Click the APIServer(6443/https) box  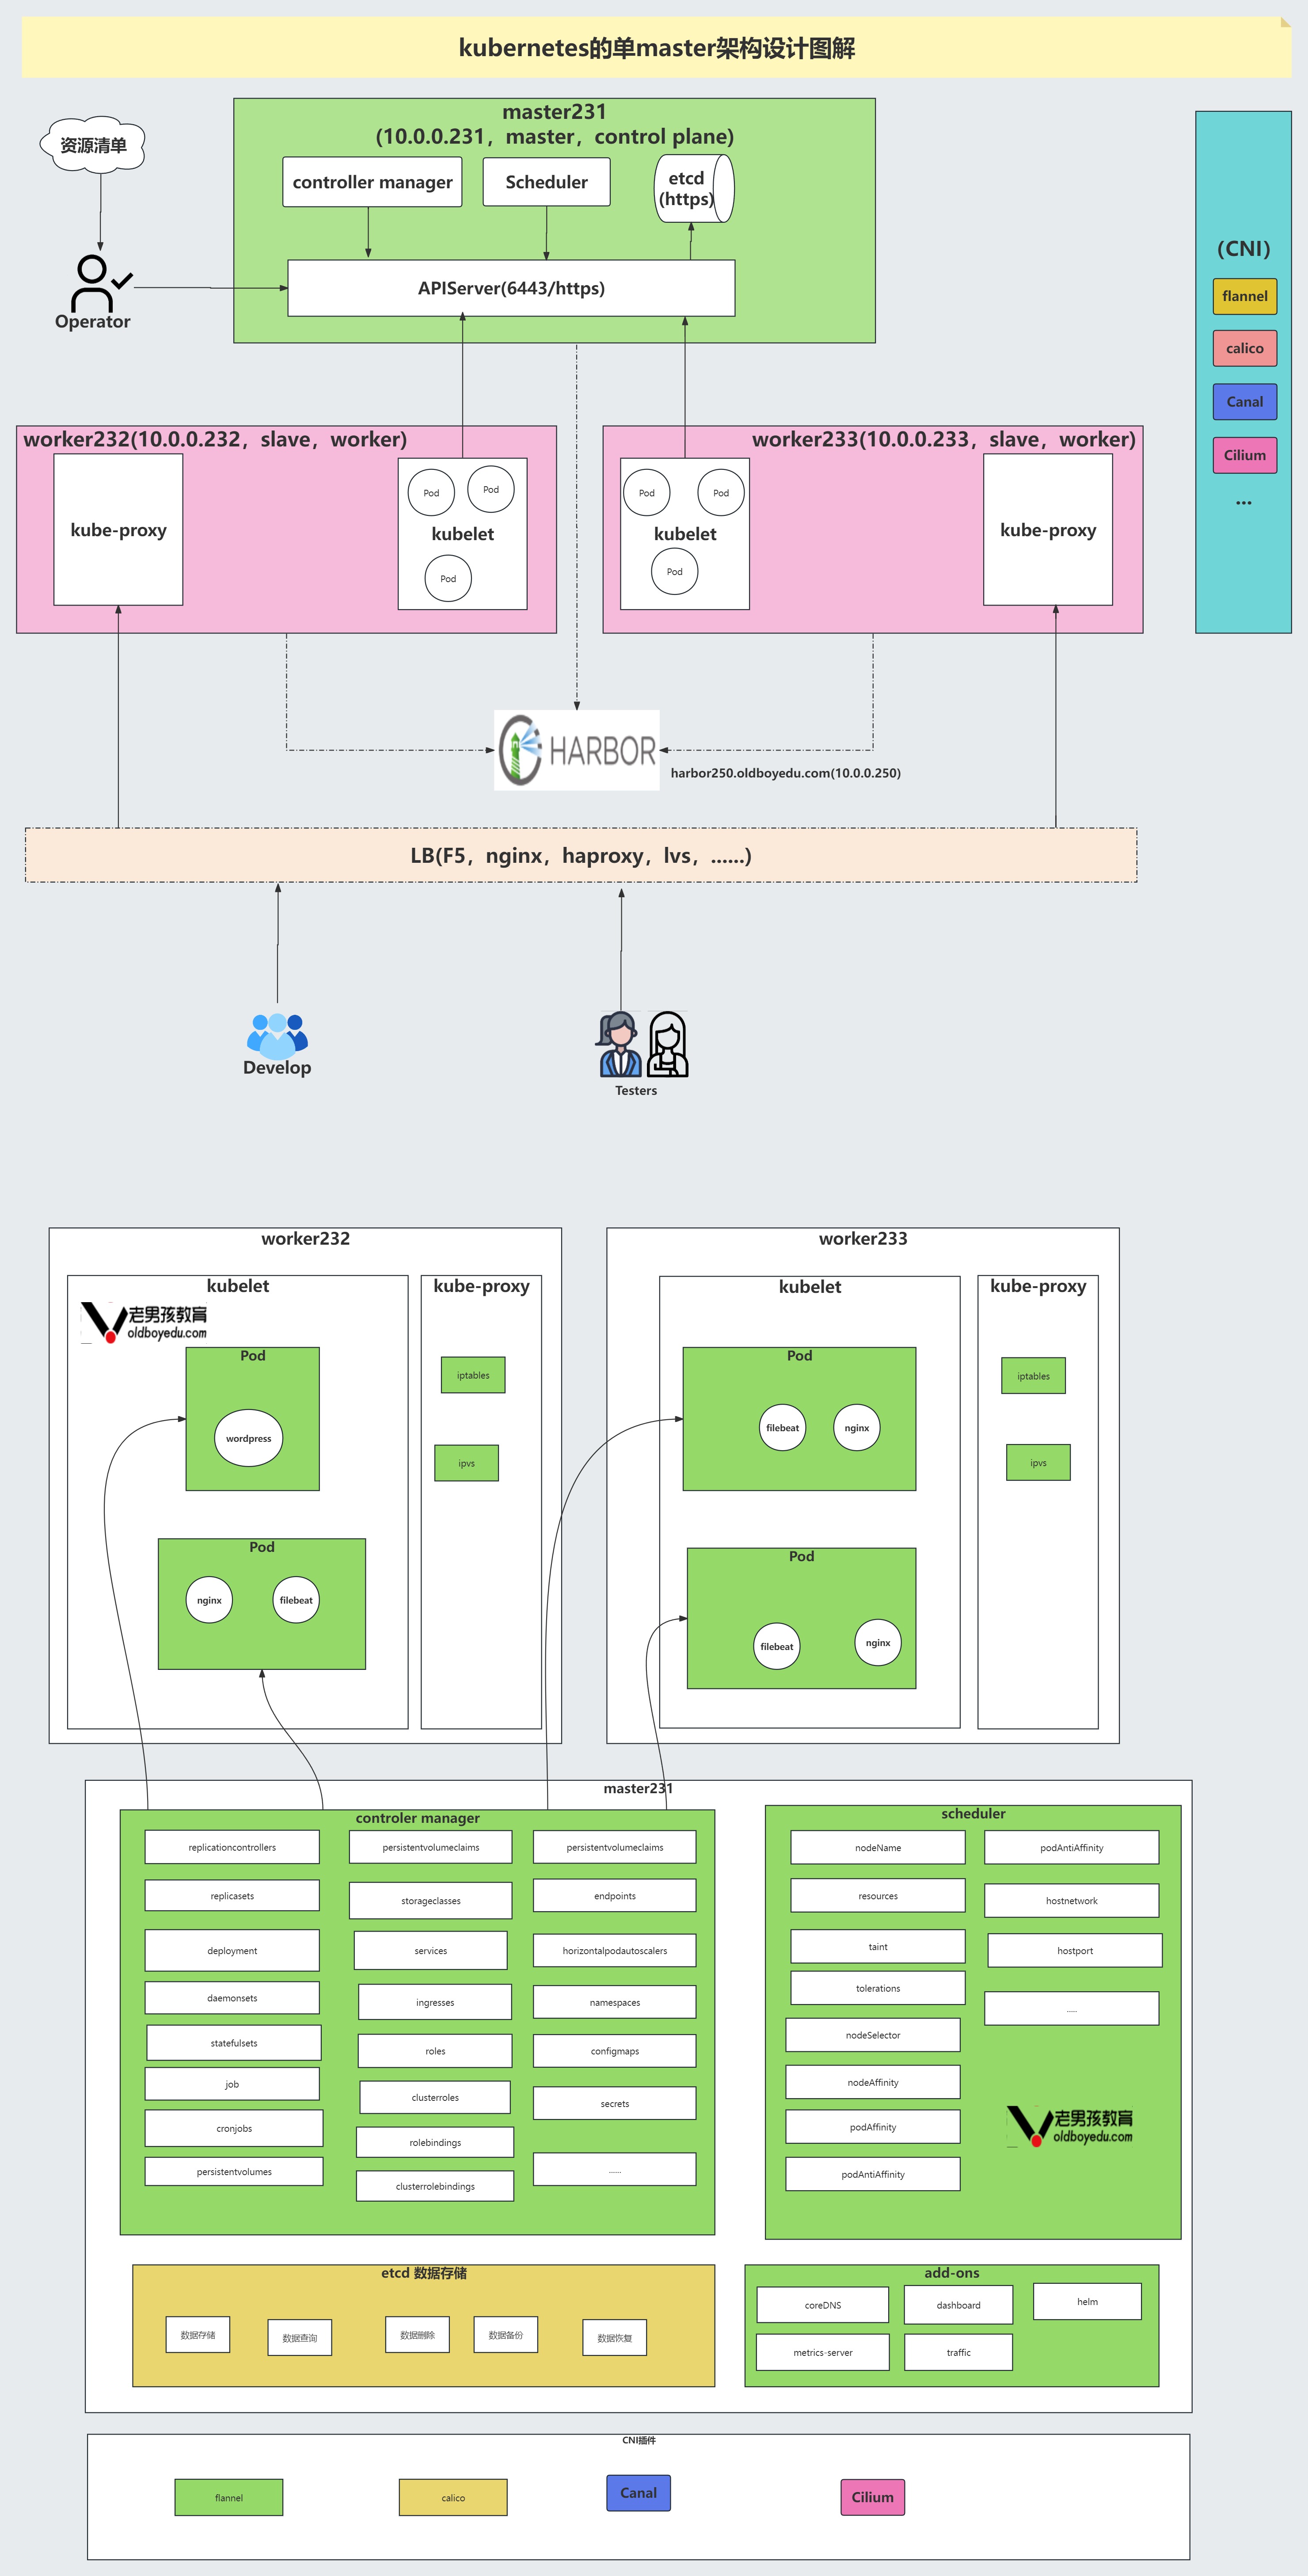coord(511,288)
